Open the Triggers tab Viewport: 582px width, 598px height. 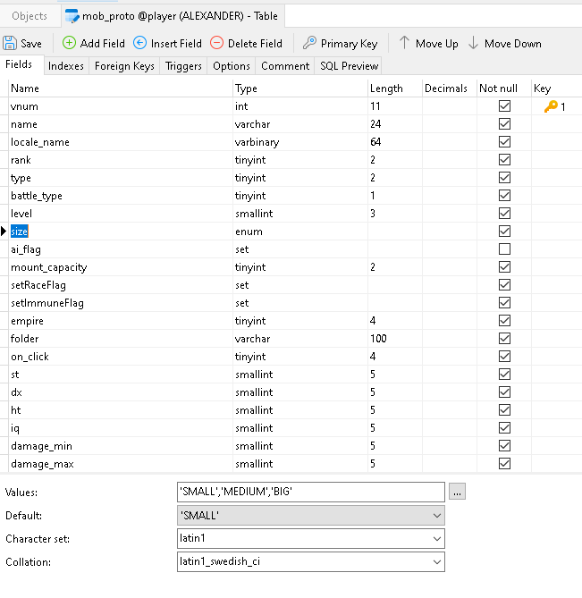tap(183, 66)
